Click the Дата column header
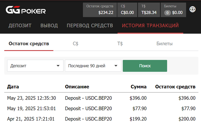Screen dimensions: 201x122 tap(13, 87)
